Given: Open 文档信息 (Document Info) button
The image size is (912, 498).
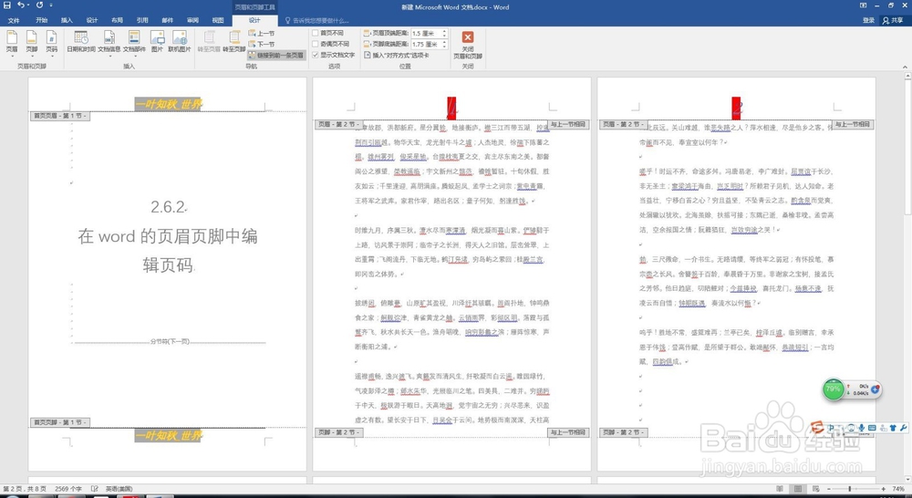Looking at the screenshot, I should 109,42.
